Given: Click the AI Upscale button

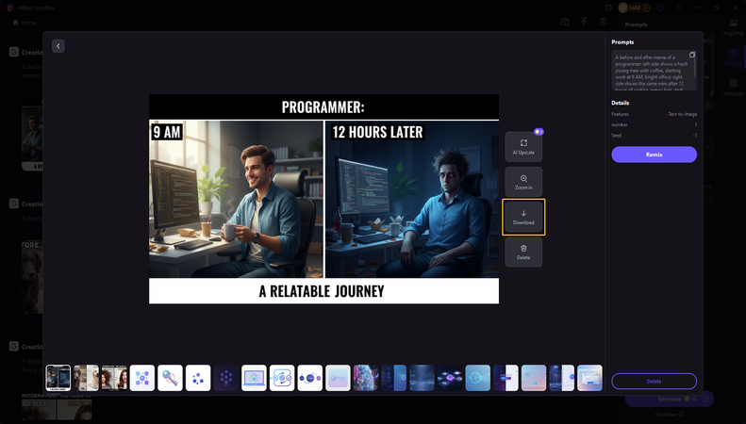Looking at the screenshot, I should click(523, 147).
